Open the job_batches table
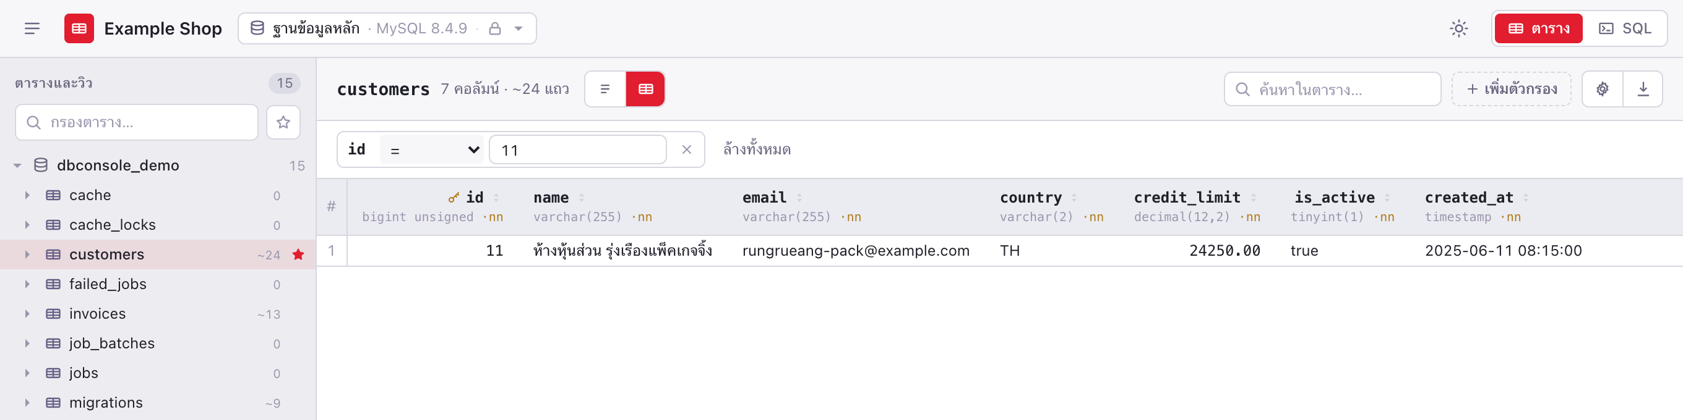The image size is (1683, 420). [x=158, y=343]
